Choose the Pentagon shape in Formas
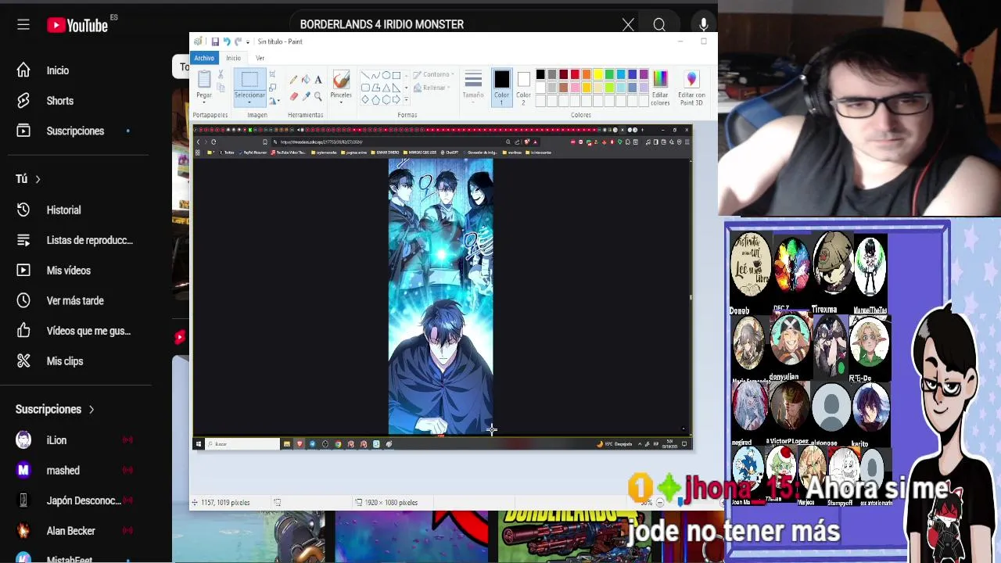This screenshot has width=1001, height=563. click(375, 99)
